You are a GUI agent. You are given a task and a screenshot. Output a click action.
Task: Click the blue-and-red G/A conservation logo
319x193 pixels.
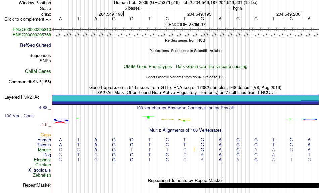(61, 121)
